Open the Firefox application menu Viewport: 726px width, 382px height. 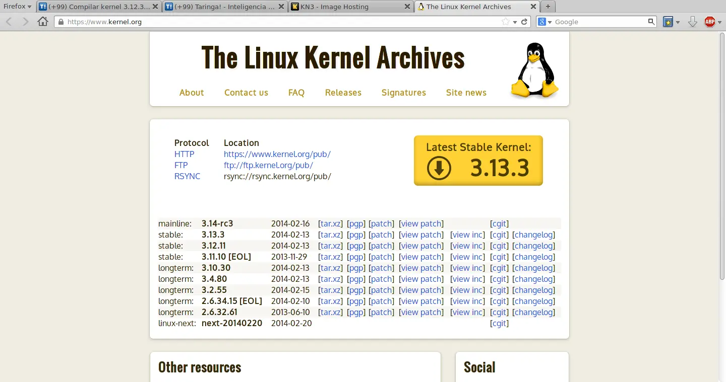pos(18,7)
